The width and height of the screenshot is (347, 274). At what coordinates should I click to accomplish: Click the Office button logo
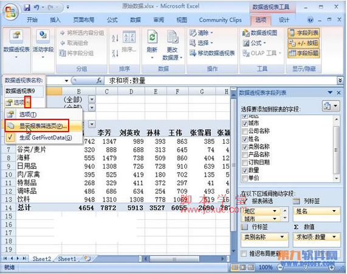10,11
